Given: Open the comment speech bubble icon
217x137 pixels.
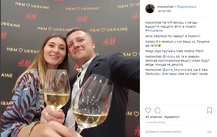Looking at the screenshot, I should [x=158, y=111].
